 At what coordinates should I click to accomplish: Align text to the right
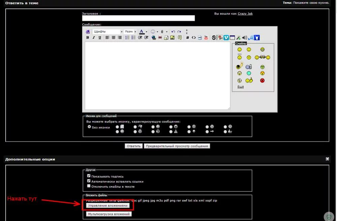coord(120,38)
